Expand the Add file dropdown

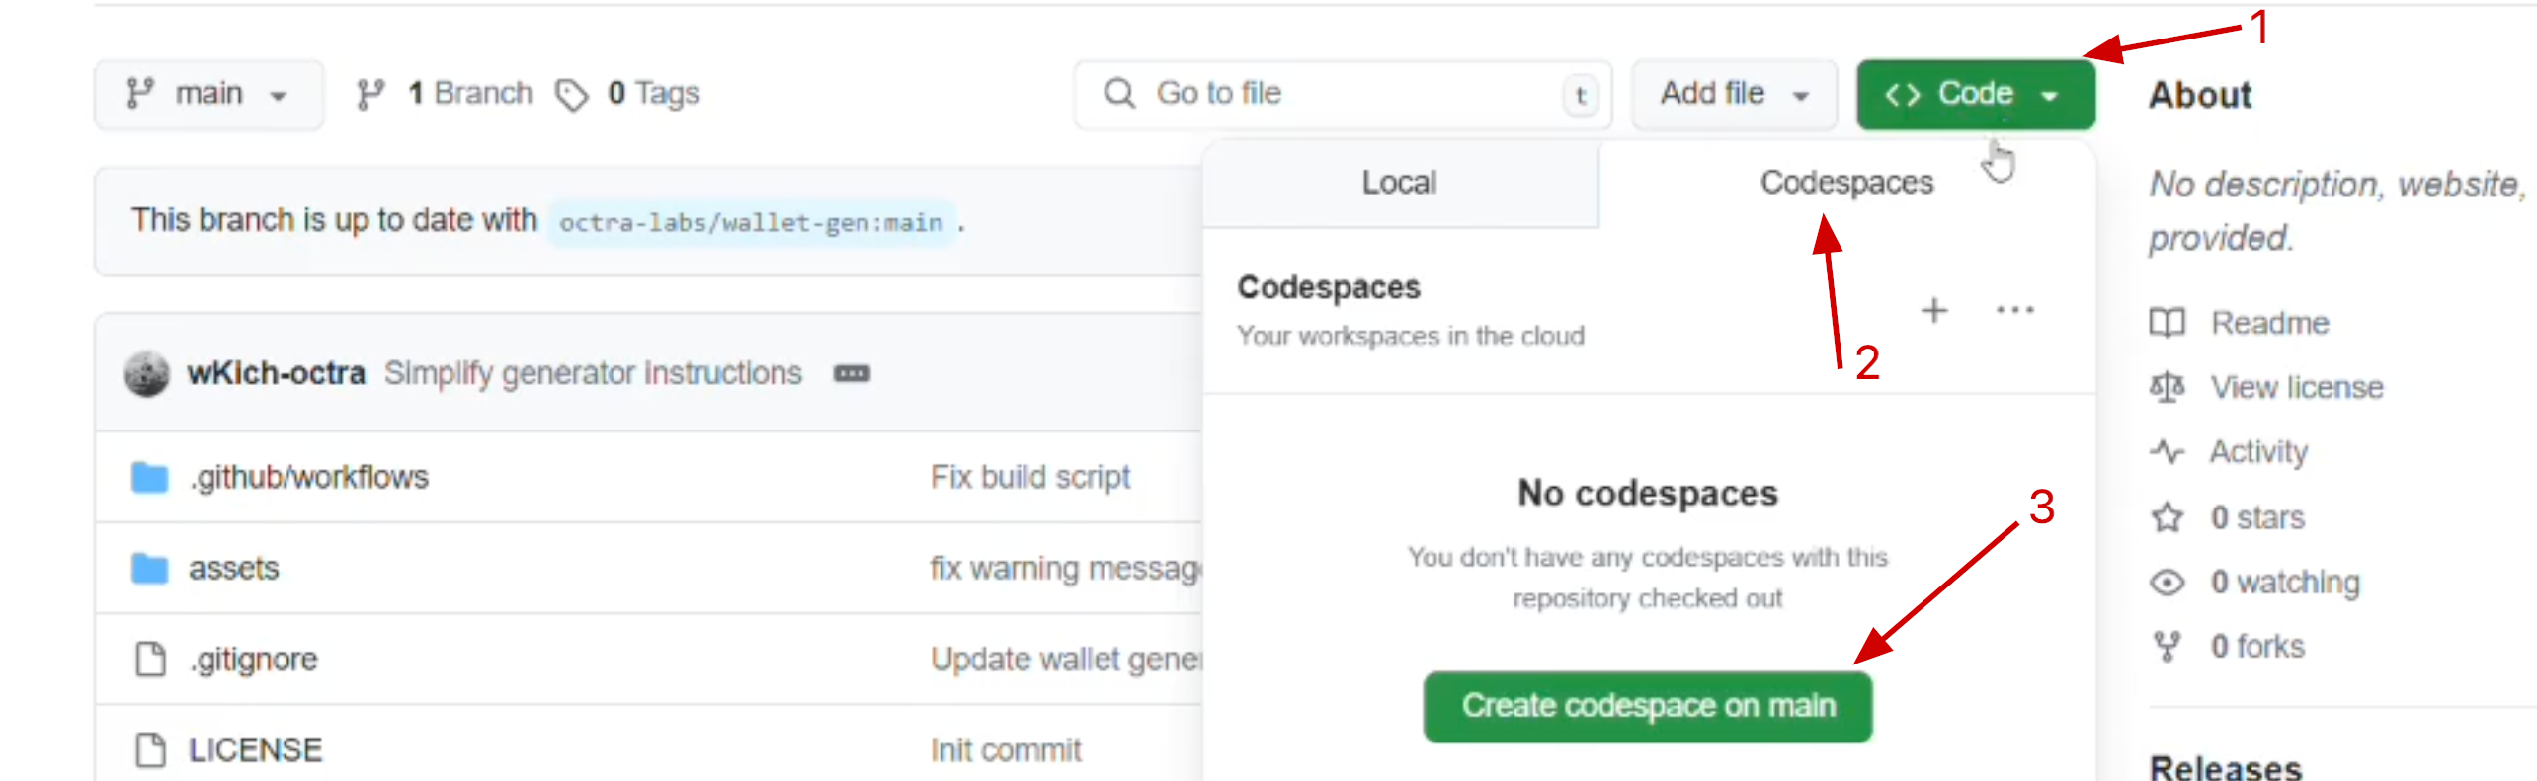[1734, 95]
